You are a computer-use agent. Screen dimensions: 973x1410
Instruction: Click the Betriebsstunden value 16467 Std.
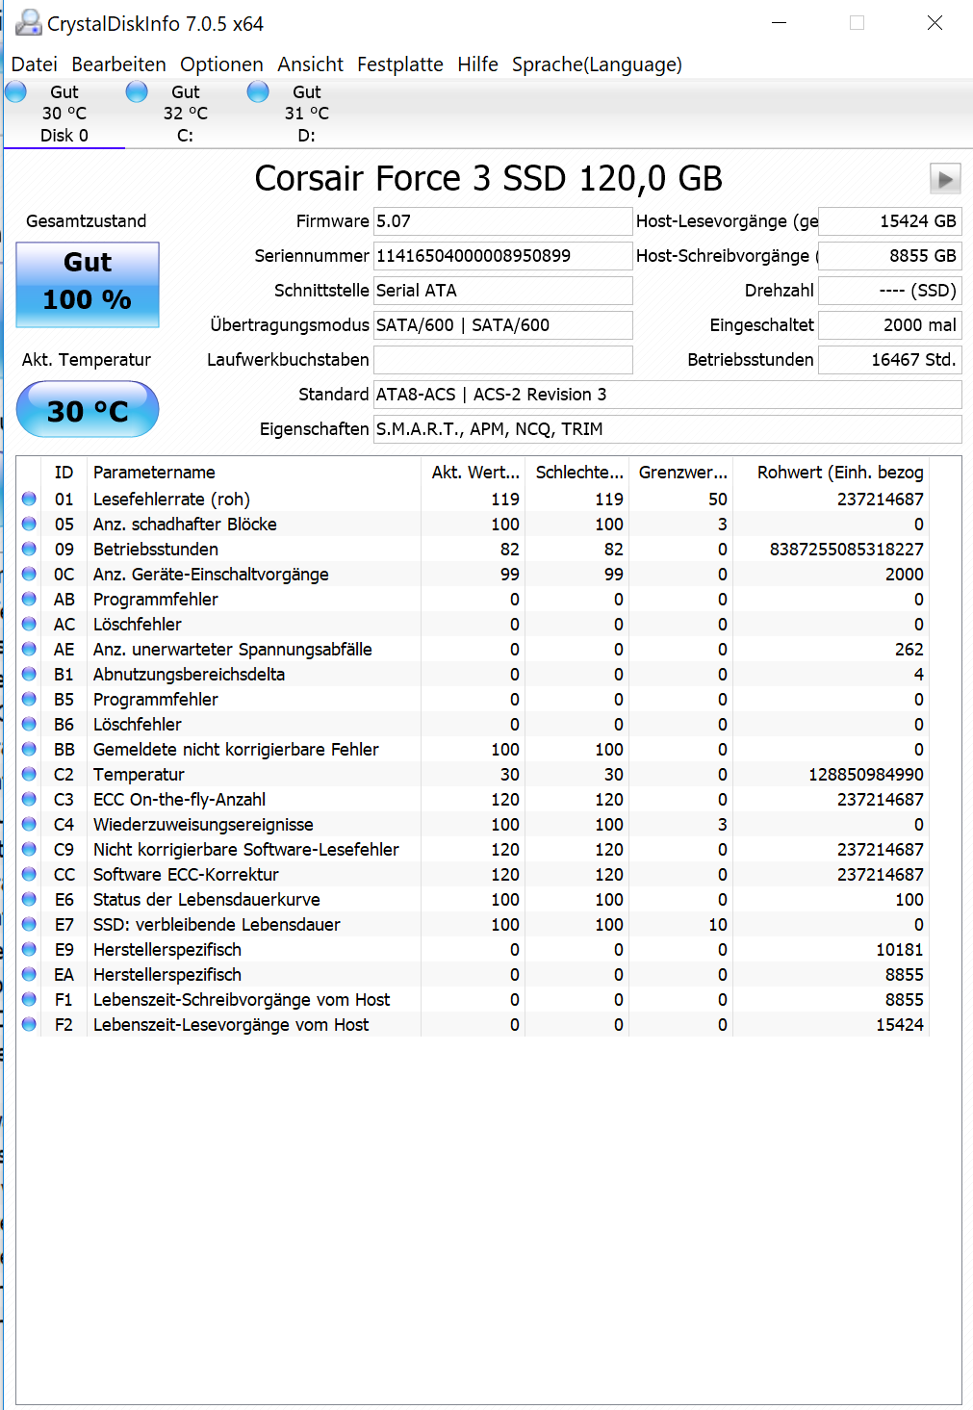click(x=890, y=360)
